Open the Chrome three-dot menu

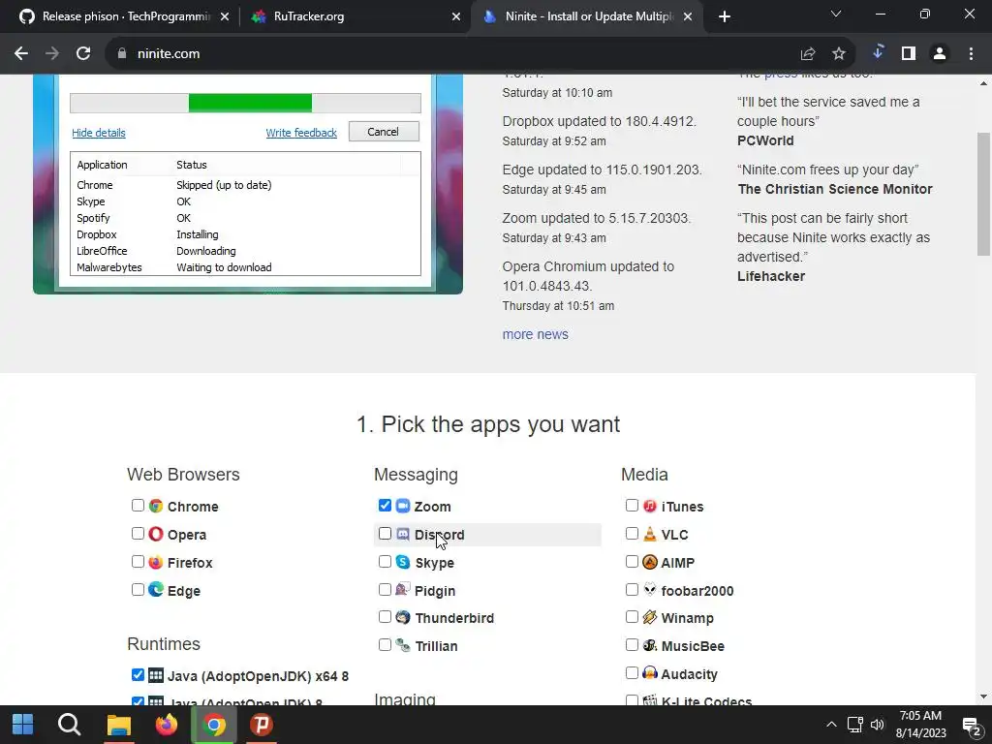[x=971, y=54]
